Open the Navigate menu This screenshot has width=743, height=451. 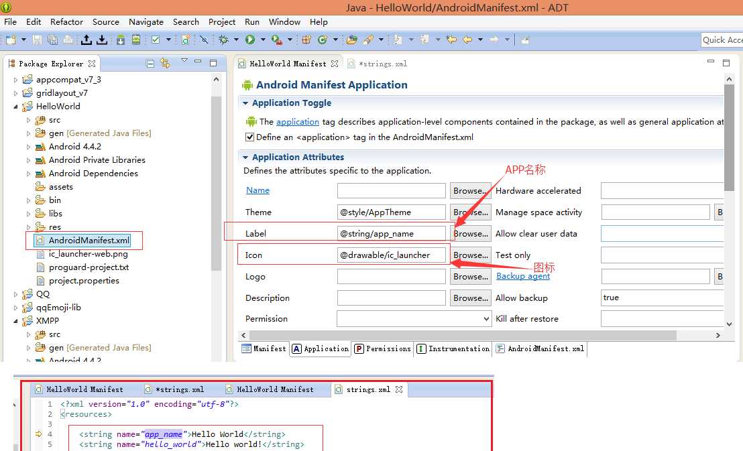pos(146,22)
